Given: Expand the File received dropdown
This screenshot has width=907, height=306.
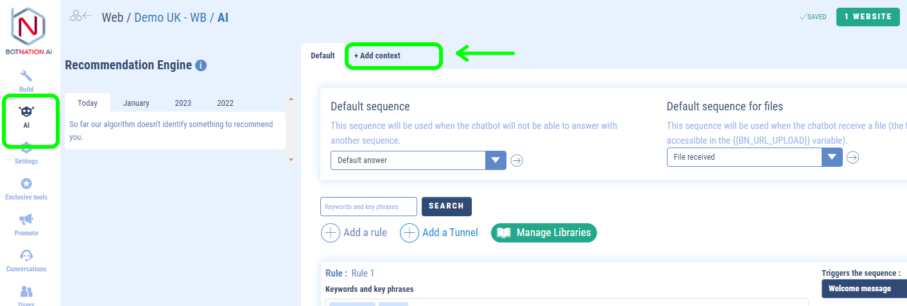Looking at the screenshot, I should pyautogui.click(x=755, y=157).
